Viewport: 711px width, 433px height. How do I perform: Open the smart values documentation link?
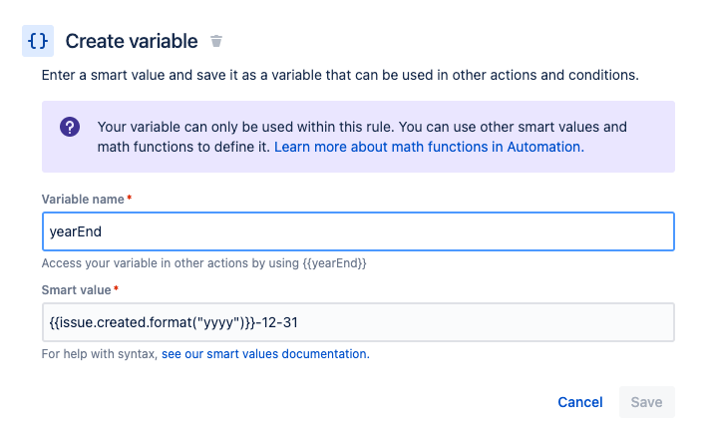pos(264,354)
